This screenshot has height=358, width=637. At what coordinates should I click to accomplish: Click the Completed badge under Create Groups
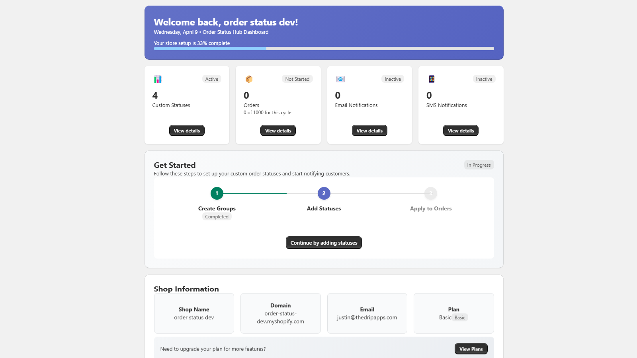217,216
